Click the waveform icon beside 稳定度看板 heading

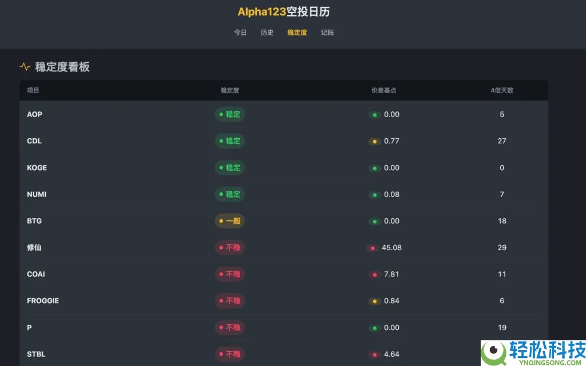click(x=24, y=67)
